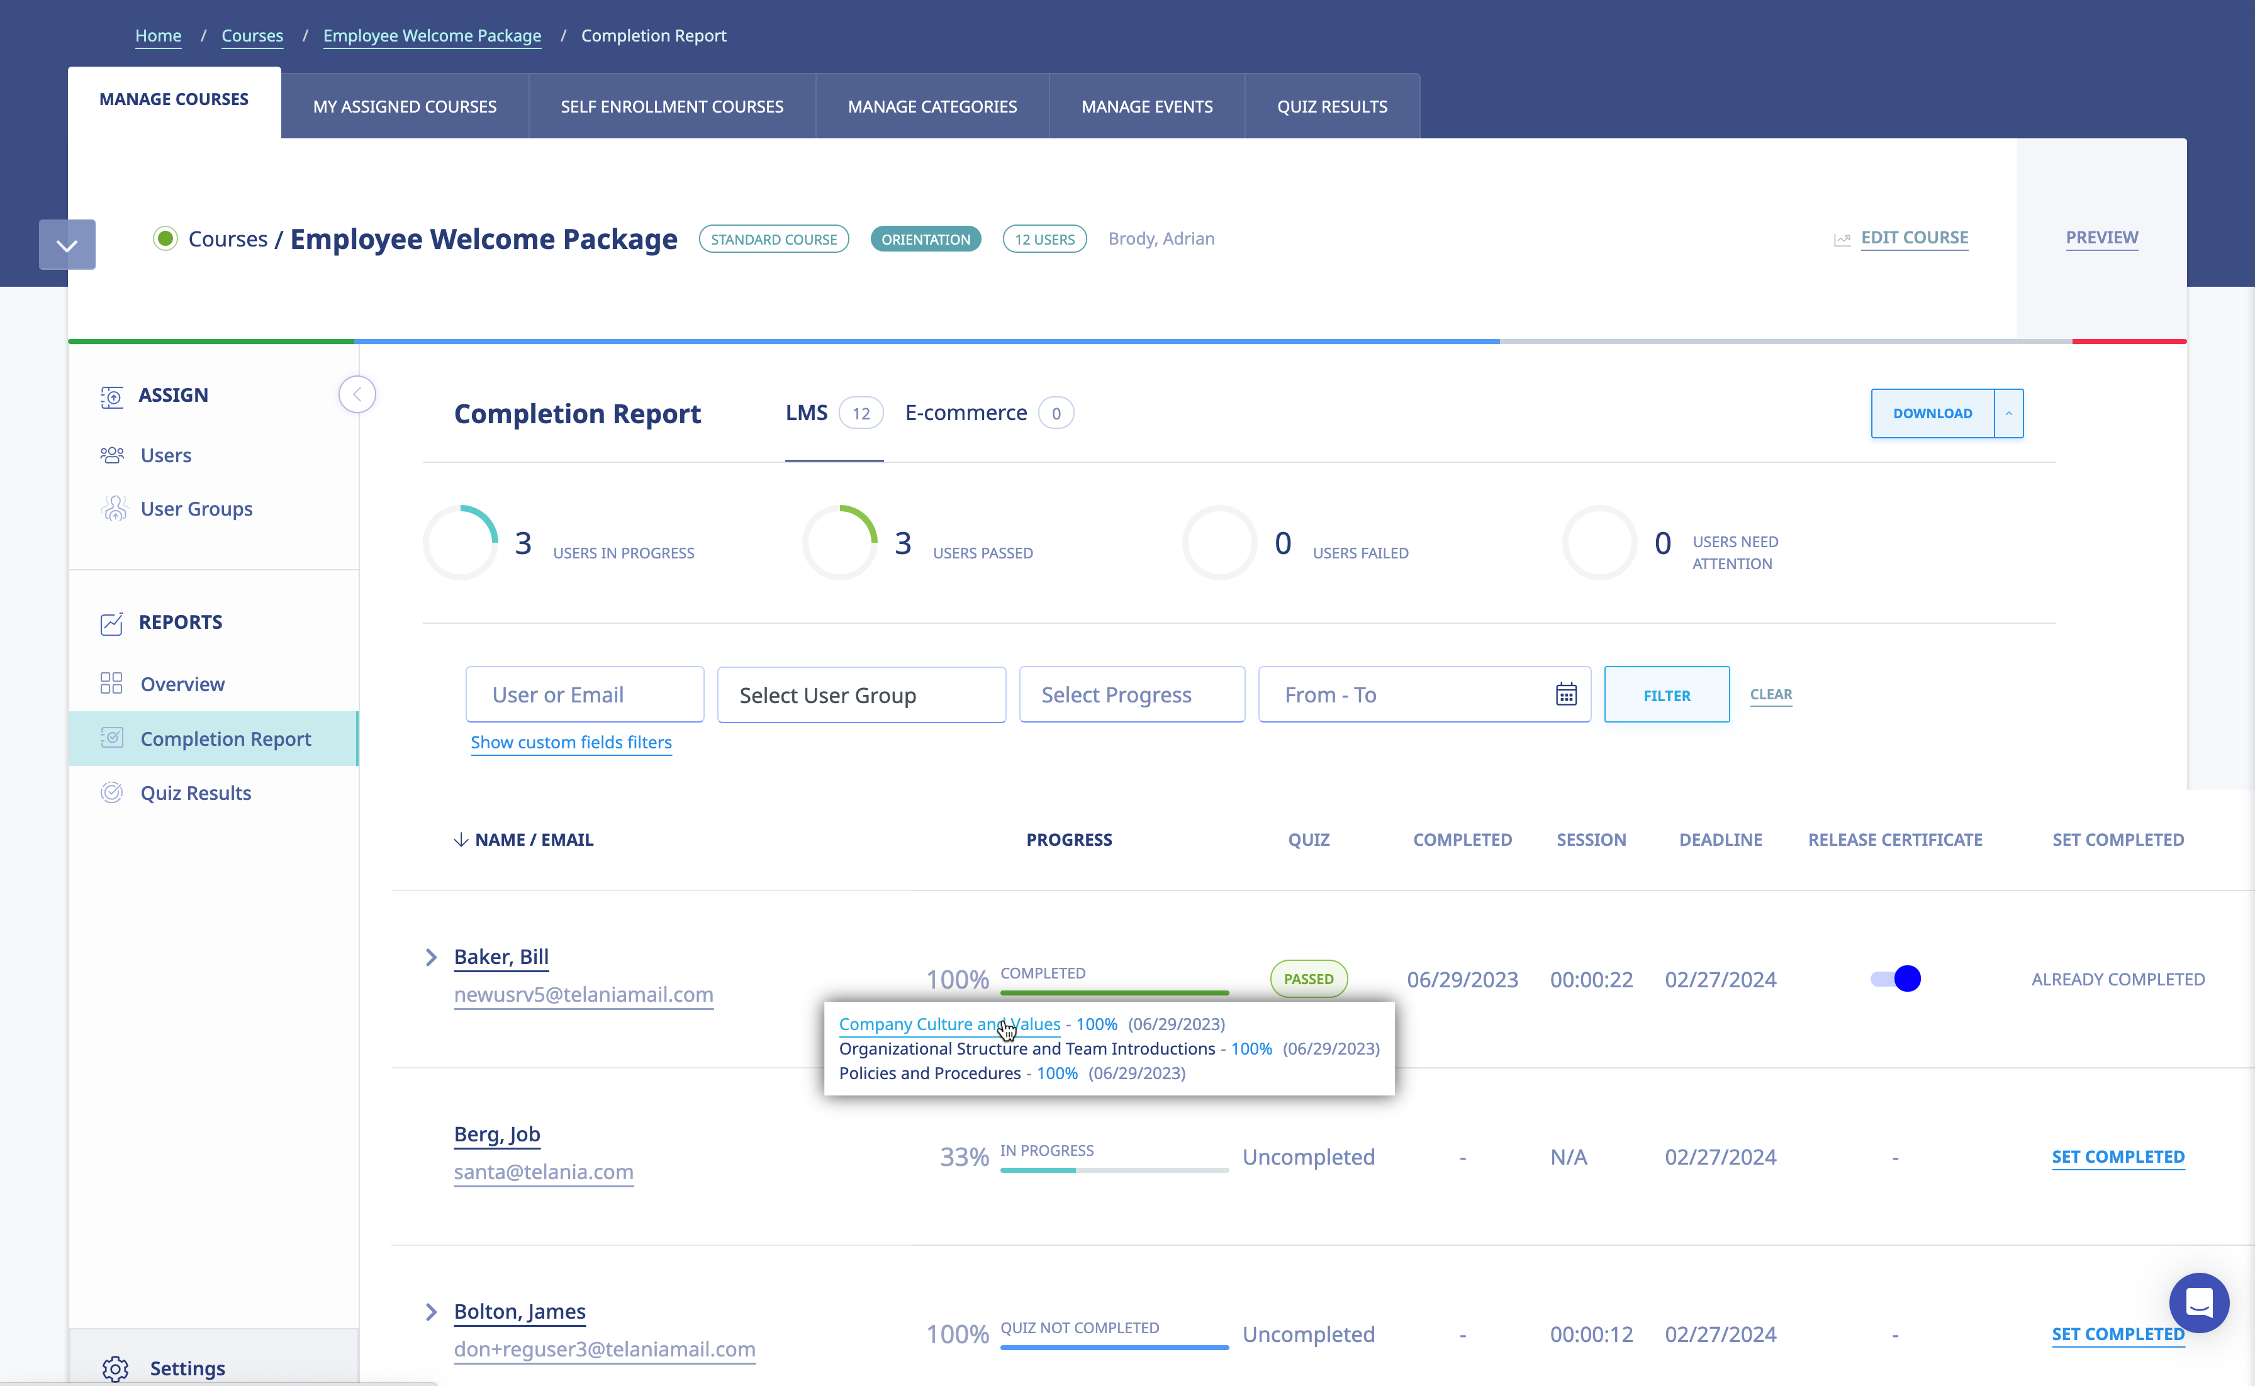Click the Completion Report icon in sidebar
This screenshot has width=2255, height=1386.
(111, 737)
